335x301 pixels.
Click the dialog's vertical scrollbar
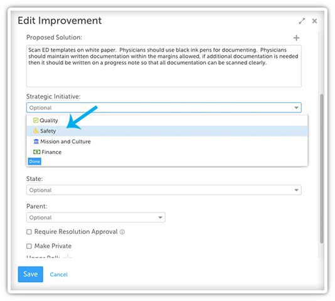322,168
